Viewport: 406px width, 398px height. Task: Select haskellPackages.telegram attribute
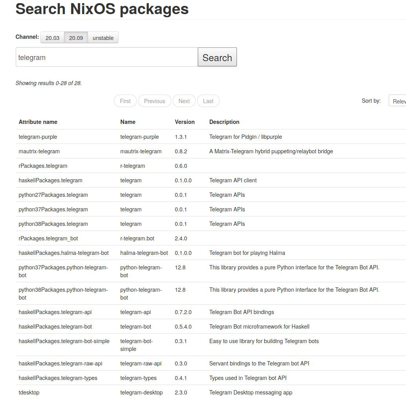pos(51,180)
